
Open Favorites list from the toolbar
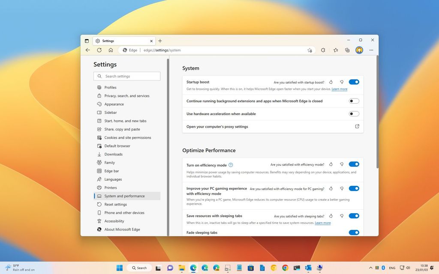coord(335,50)
